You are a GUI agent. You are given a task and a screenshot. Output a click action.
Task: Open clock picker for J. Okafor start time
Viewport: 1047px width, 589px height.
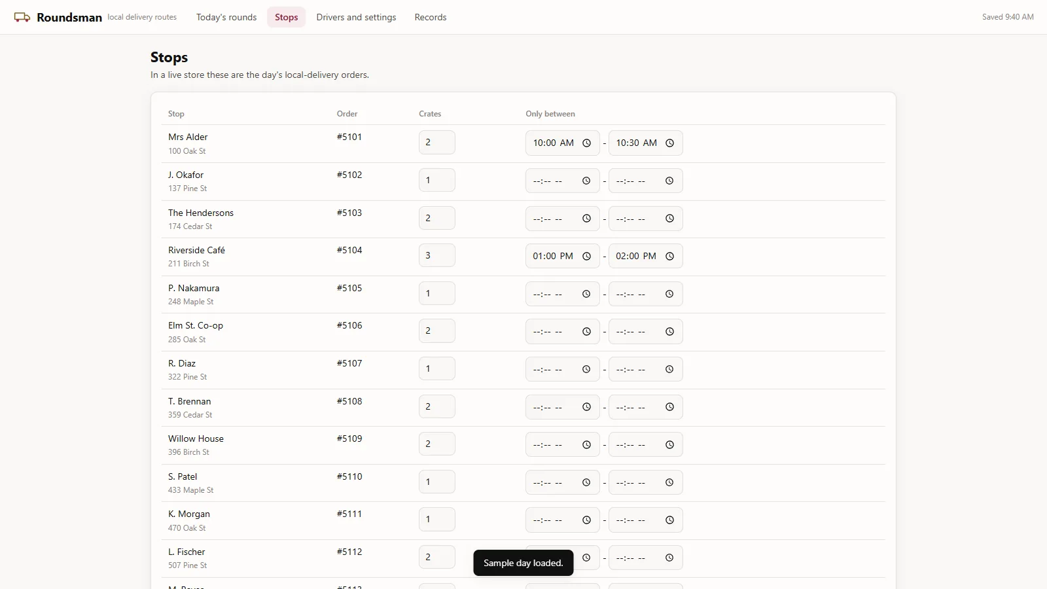[586, 181]
